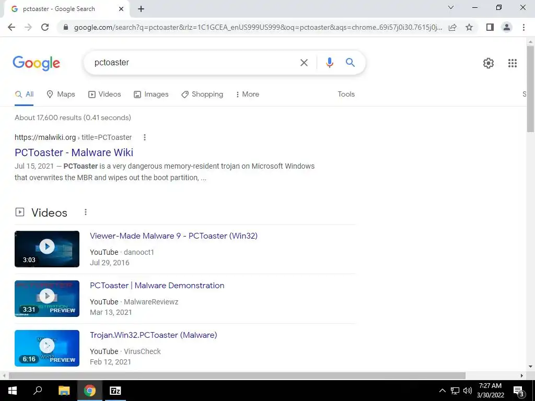Viewport: 535px width, 401px height.
Task: Click the VirusCheck channel name
Action: 142,351
